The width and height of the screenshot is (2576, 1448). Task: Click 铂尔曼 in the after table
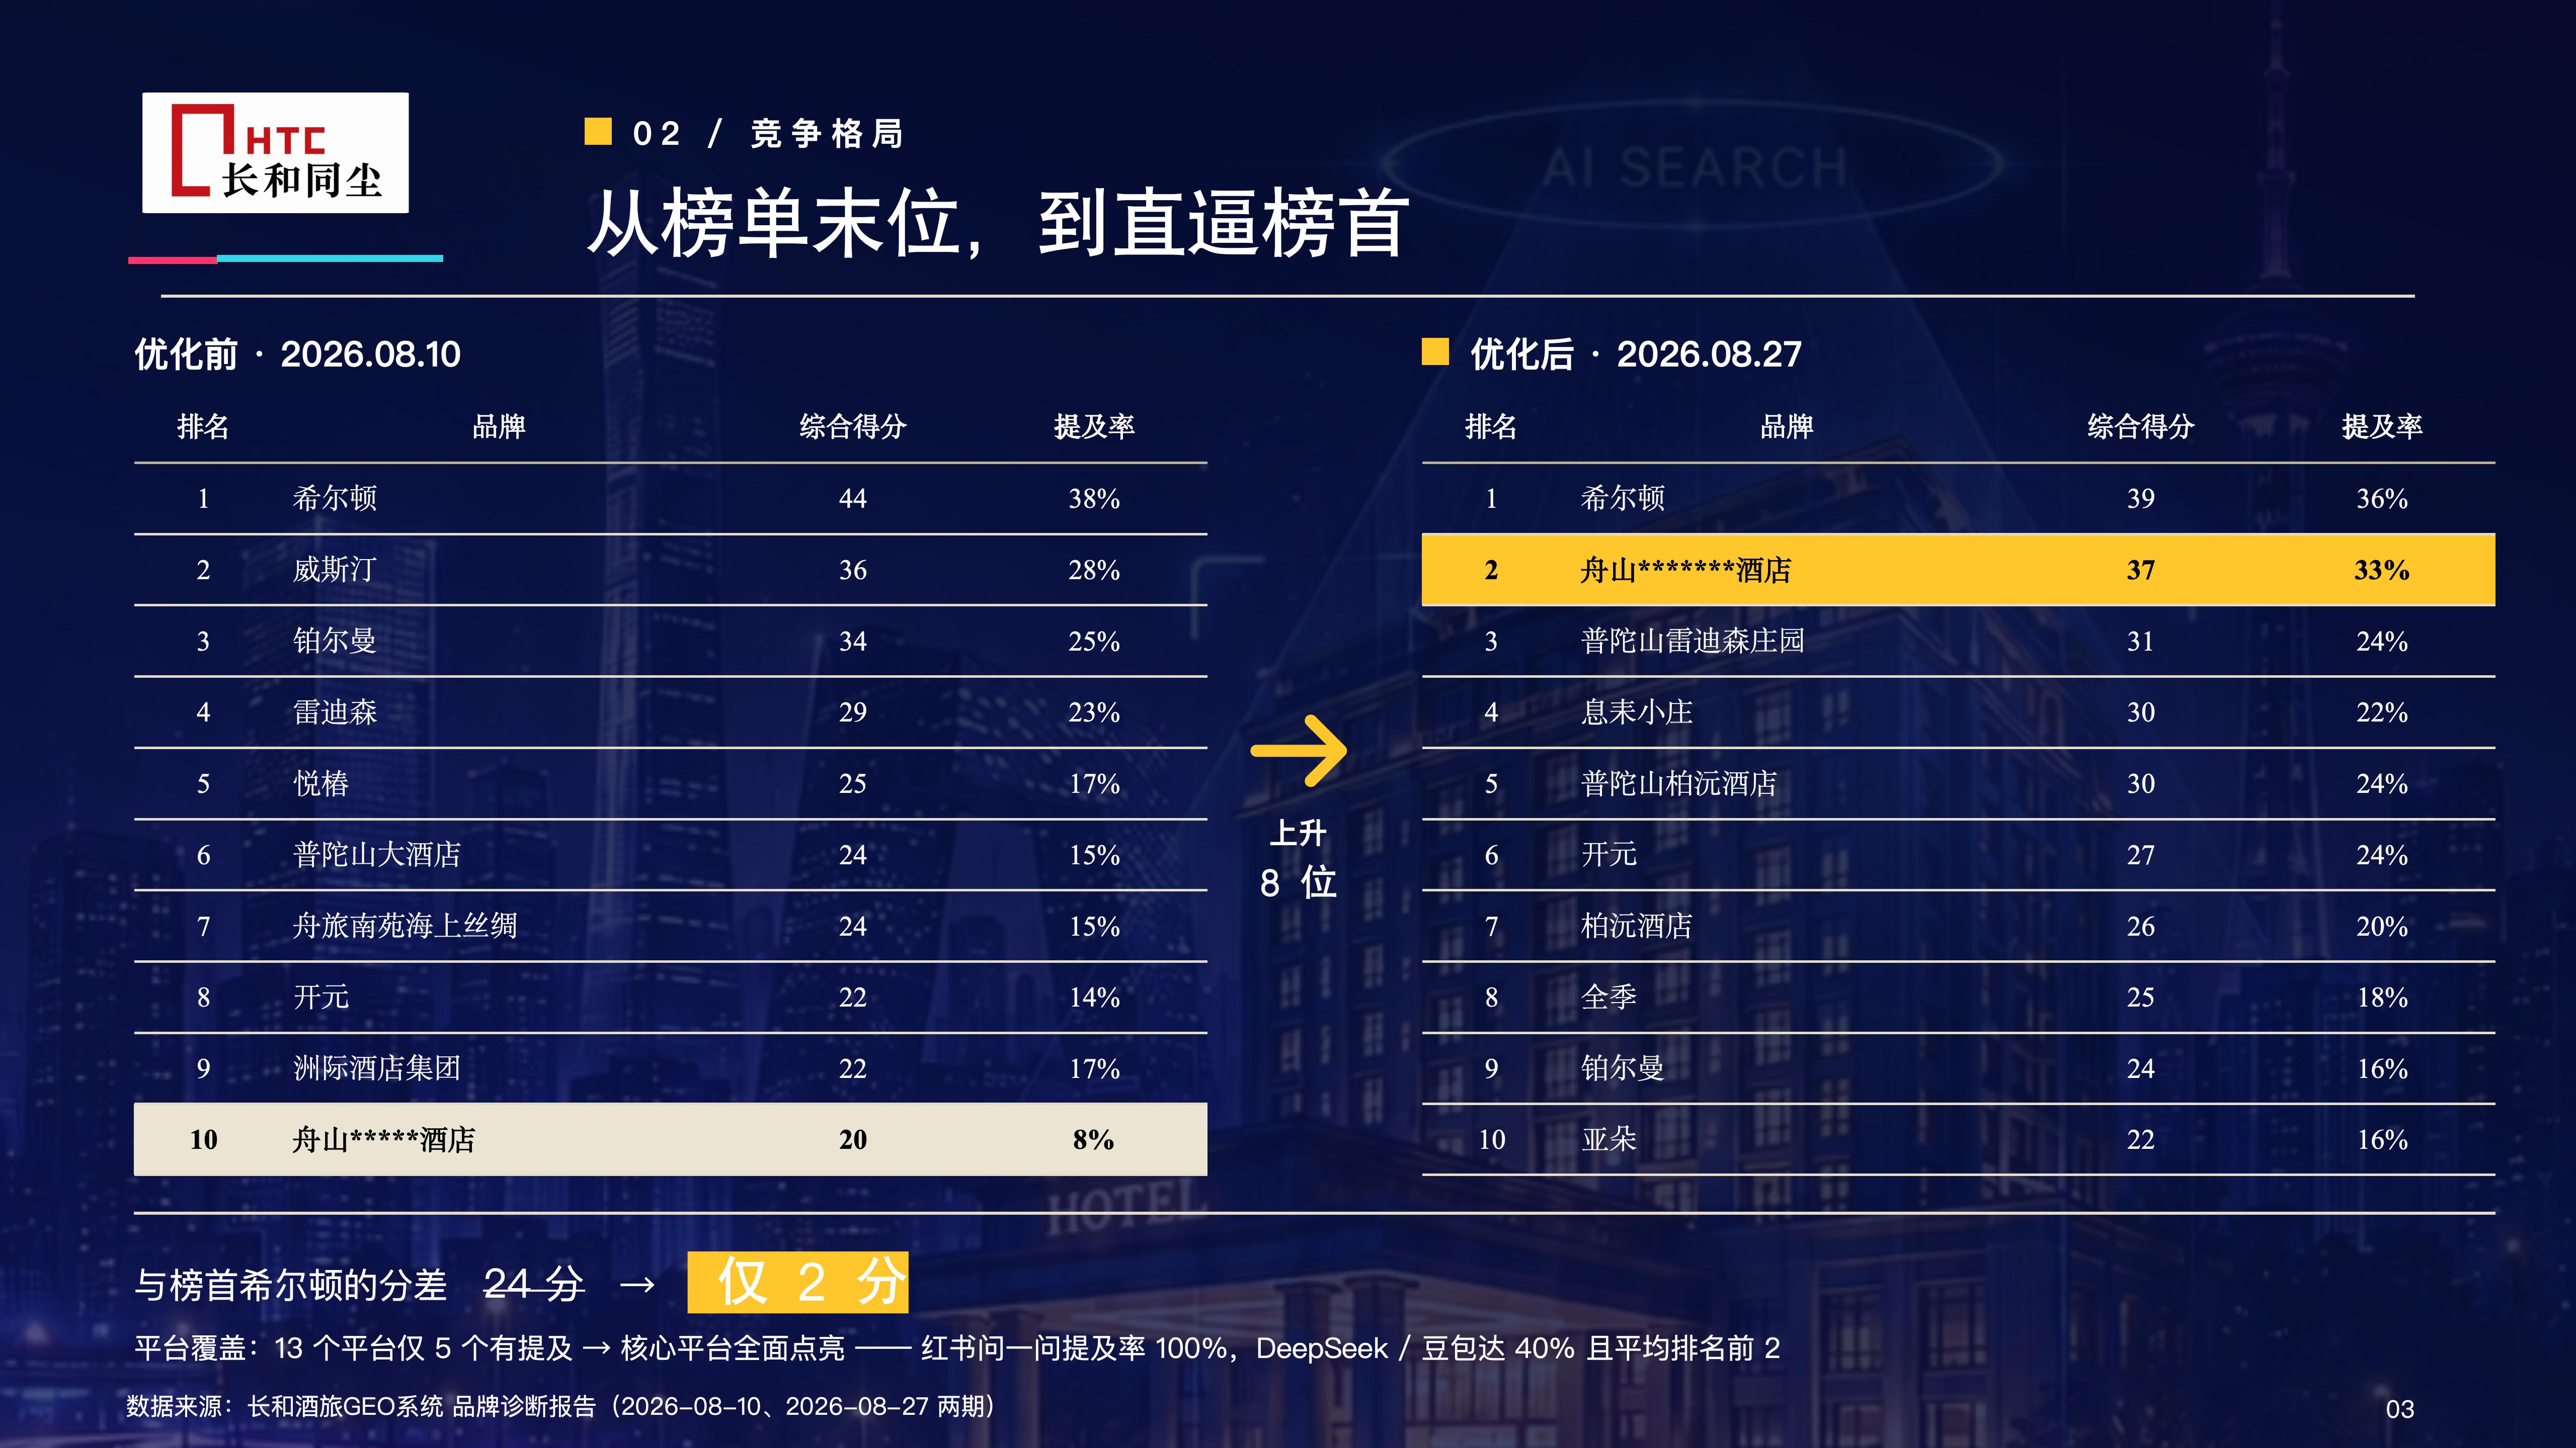(1623, 1068)
